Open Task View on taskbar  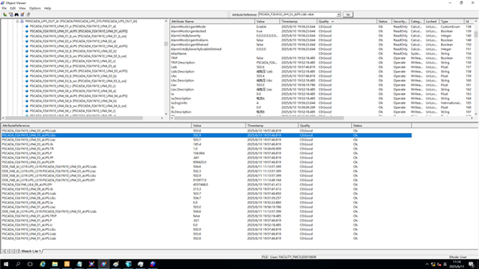(30, 264)
